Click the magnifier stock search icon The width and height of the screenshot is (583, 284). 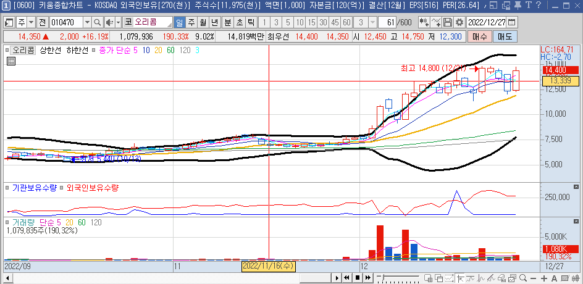97,22
